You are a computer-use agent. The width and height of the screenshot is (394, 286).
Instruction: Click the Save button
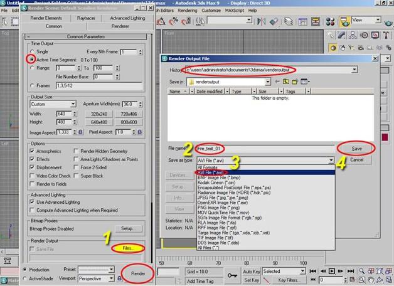[x=356, y=149]
